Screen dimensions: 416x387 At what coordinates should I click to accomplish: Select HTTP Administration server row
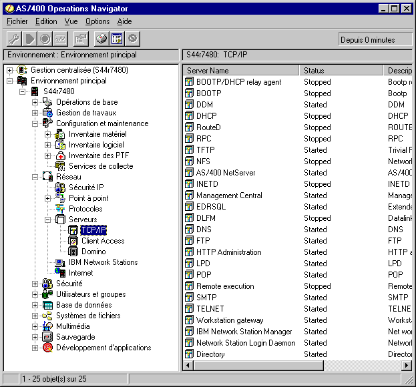(x=228, y=252)
